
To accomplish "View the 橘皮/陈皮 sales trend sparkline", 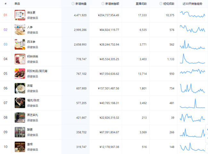I will [193, 103].
